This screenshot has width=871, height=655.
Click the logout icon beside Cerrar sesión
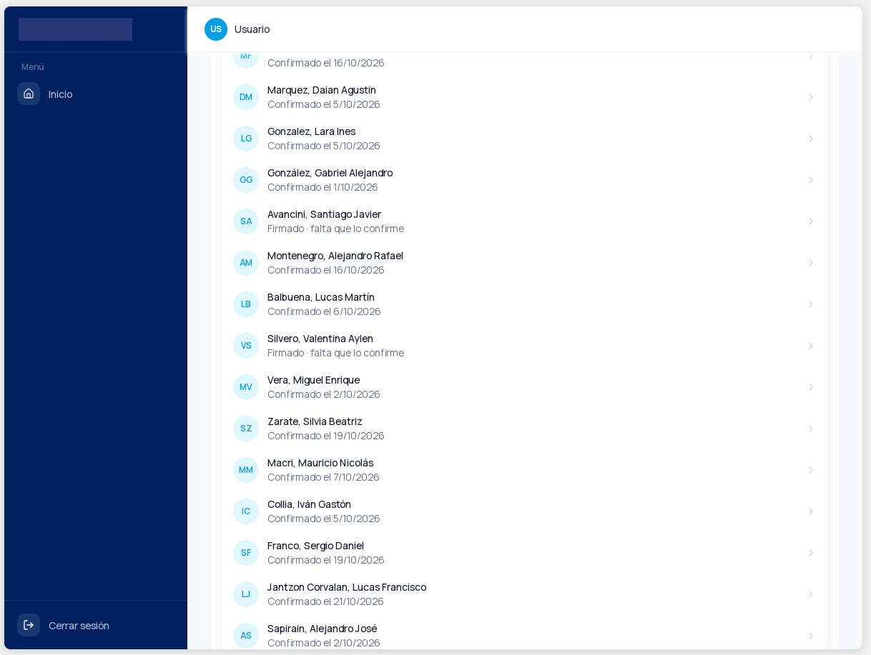29,625
